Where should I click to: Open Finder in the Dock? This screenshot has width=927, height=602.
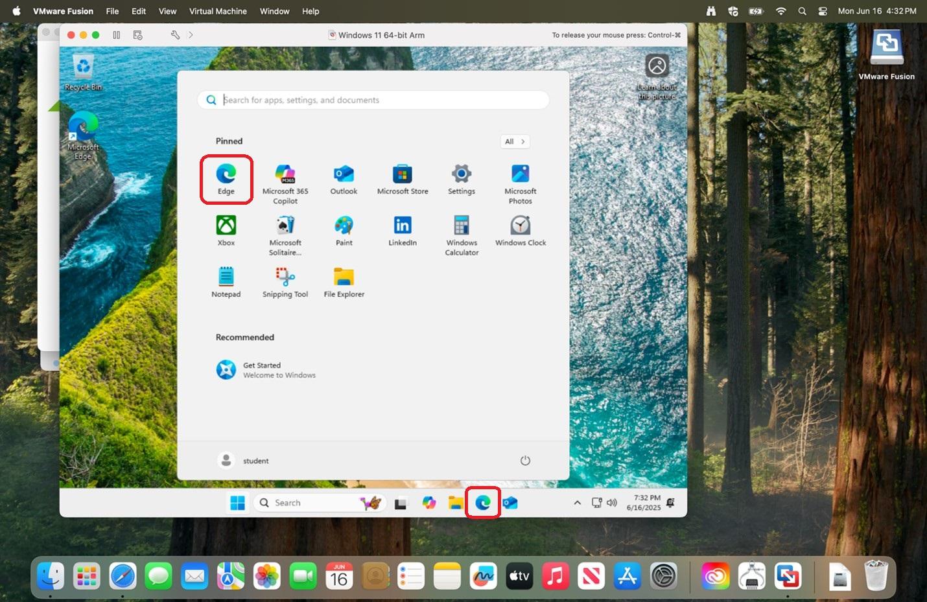[51, 575]
